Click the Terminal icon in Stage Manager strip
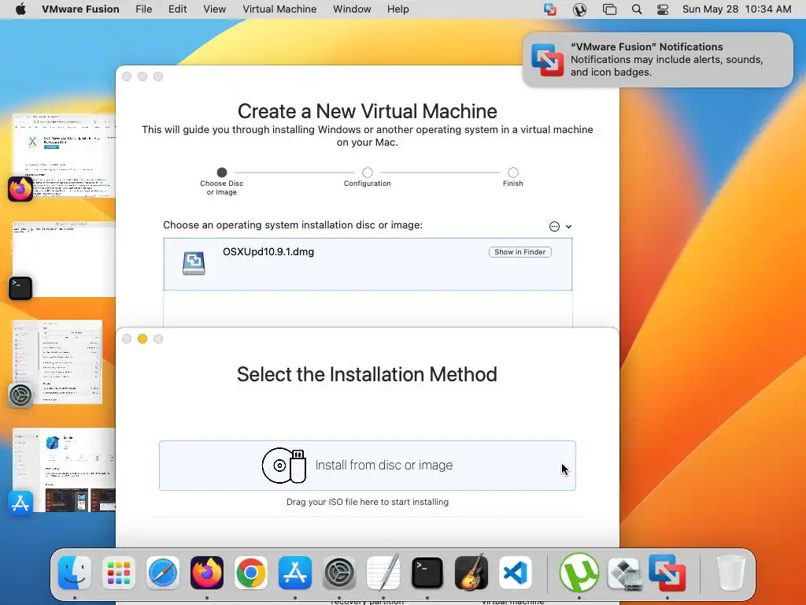 pos(20,288)
